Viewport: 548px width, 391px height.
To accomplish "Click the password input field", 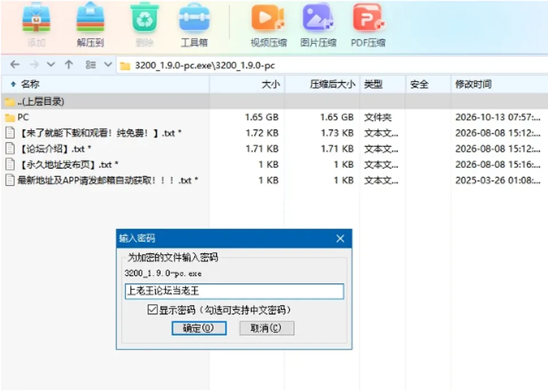I will 234,291.
